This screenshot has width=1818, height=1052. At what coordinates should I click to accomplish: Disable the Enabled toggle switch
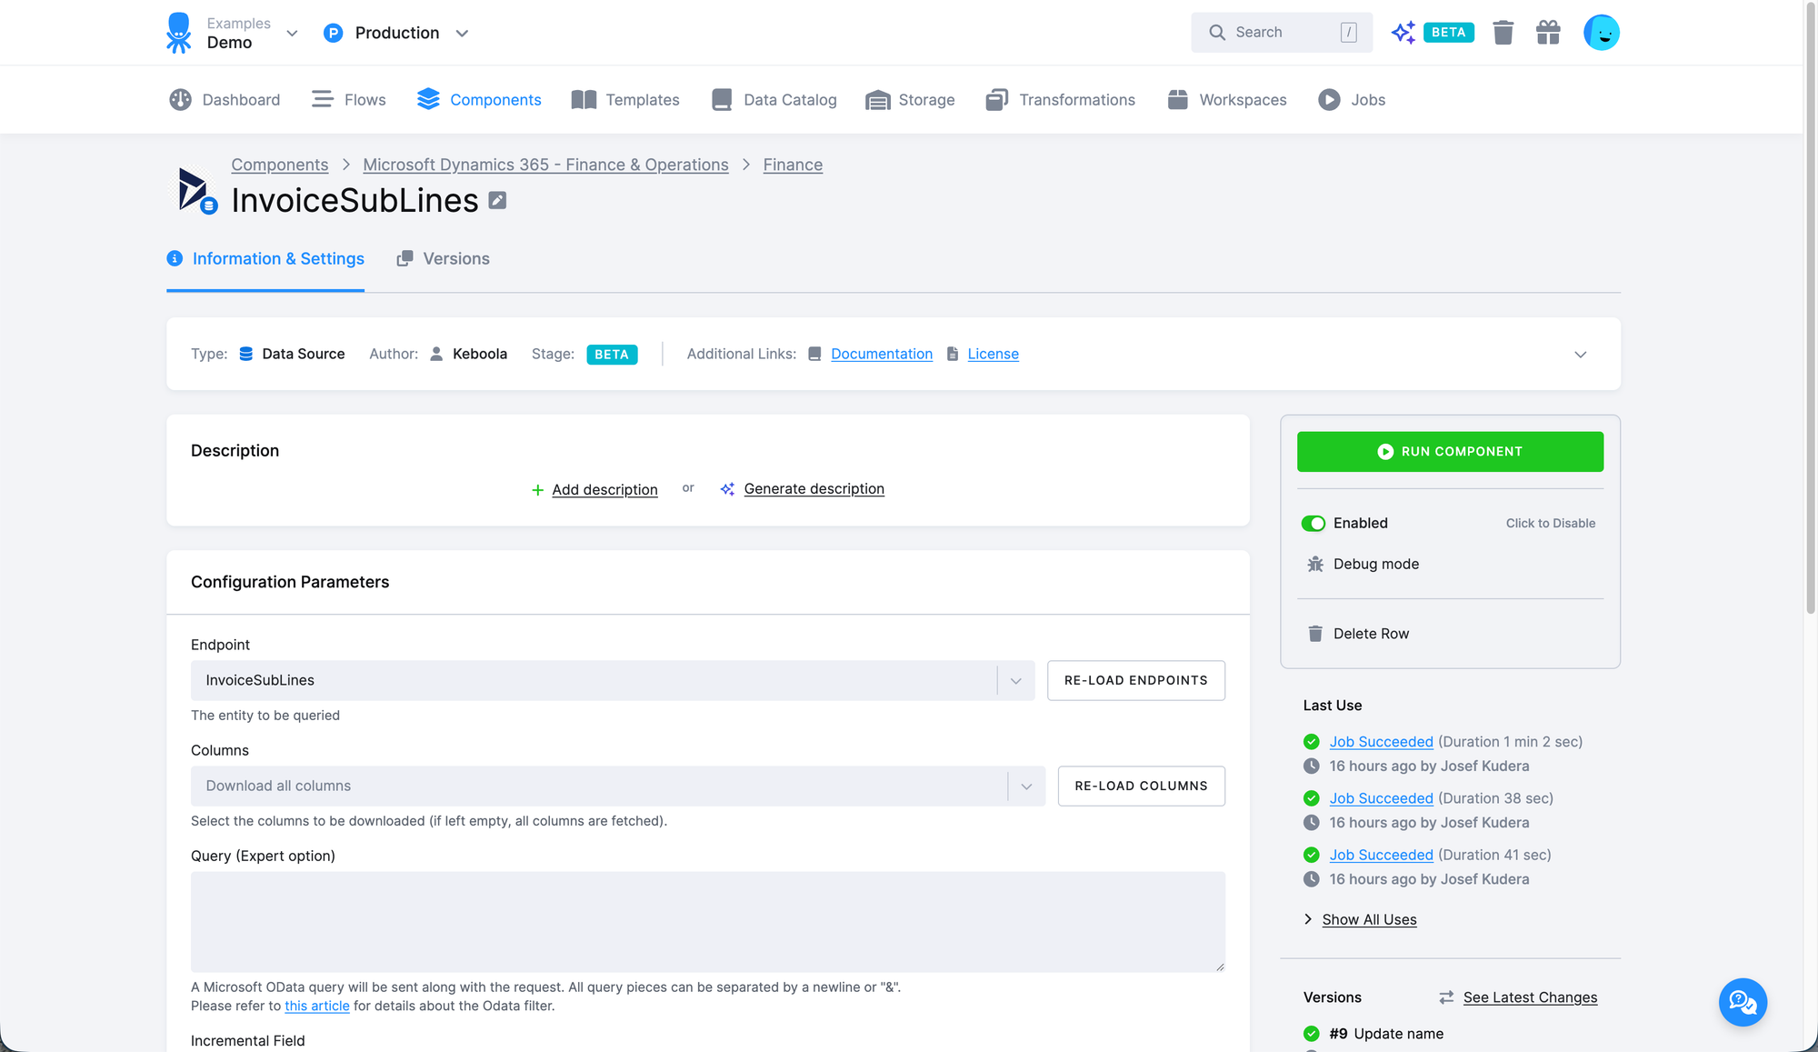pyautogui.click(x=1313, y=524)
